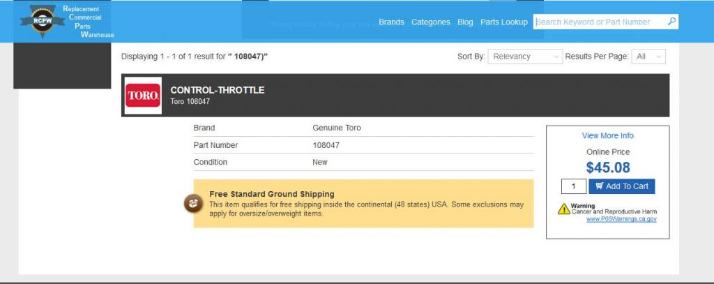Click the Cancer and Reproductive Harm warning text

pyautogui.click(x=614, y=211)
